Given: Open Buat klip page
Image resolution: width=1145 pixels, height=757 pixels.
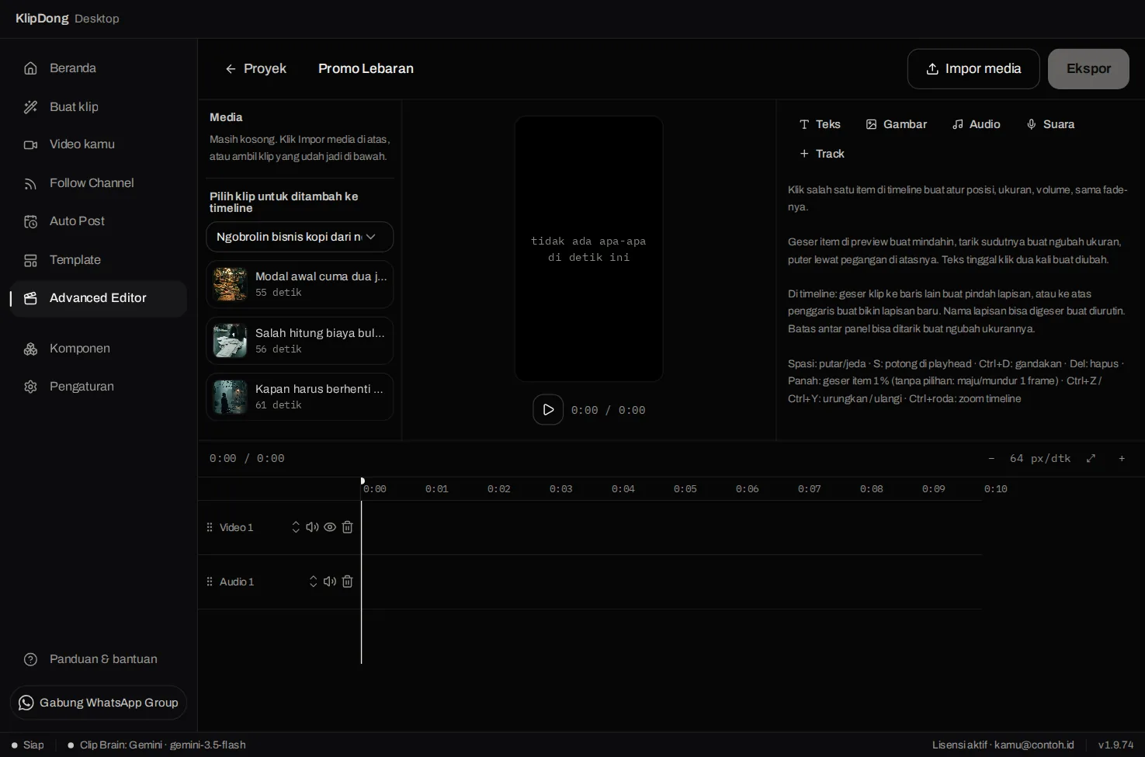Looking at the screenshot, I should (x=99, y=107).
